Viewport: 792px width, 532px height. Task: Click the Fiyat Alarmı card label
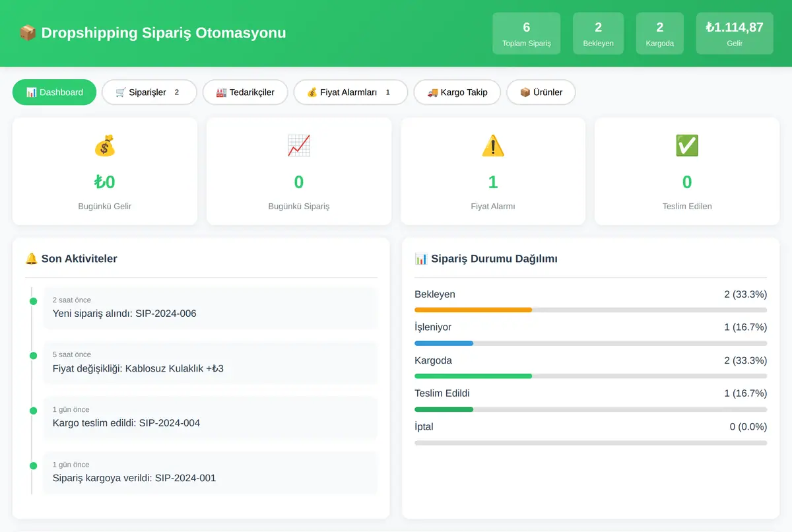pyautogui.click(x=493, y=206)
